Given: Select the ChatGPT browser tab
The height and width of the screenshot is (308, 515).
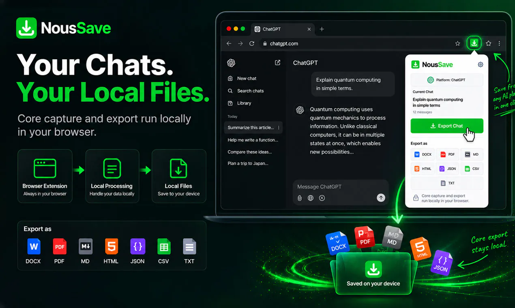Looking at the screenshot, I should pos(283,29).
